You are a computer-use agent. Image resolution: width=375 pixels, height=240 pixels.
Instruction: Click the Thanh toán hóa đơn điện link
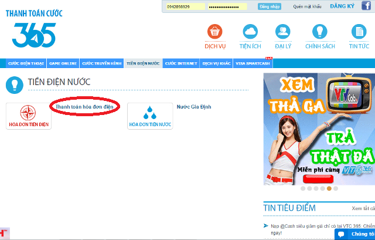[85, 106]
